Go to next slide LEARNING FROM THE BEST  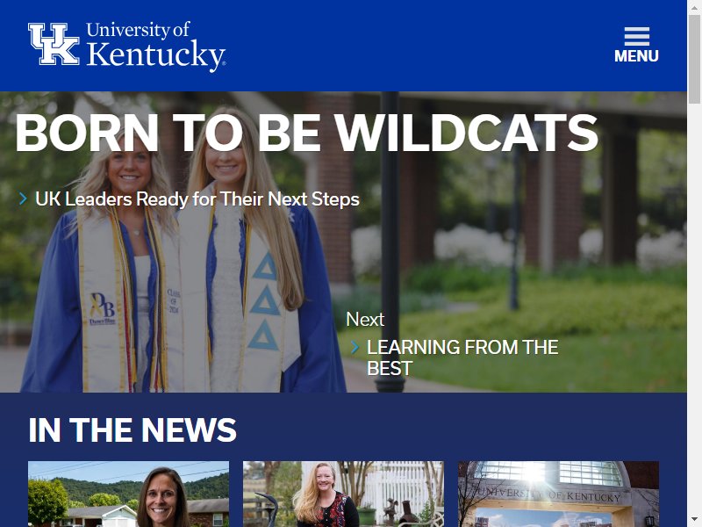pos(462,357)
